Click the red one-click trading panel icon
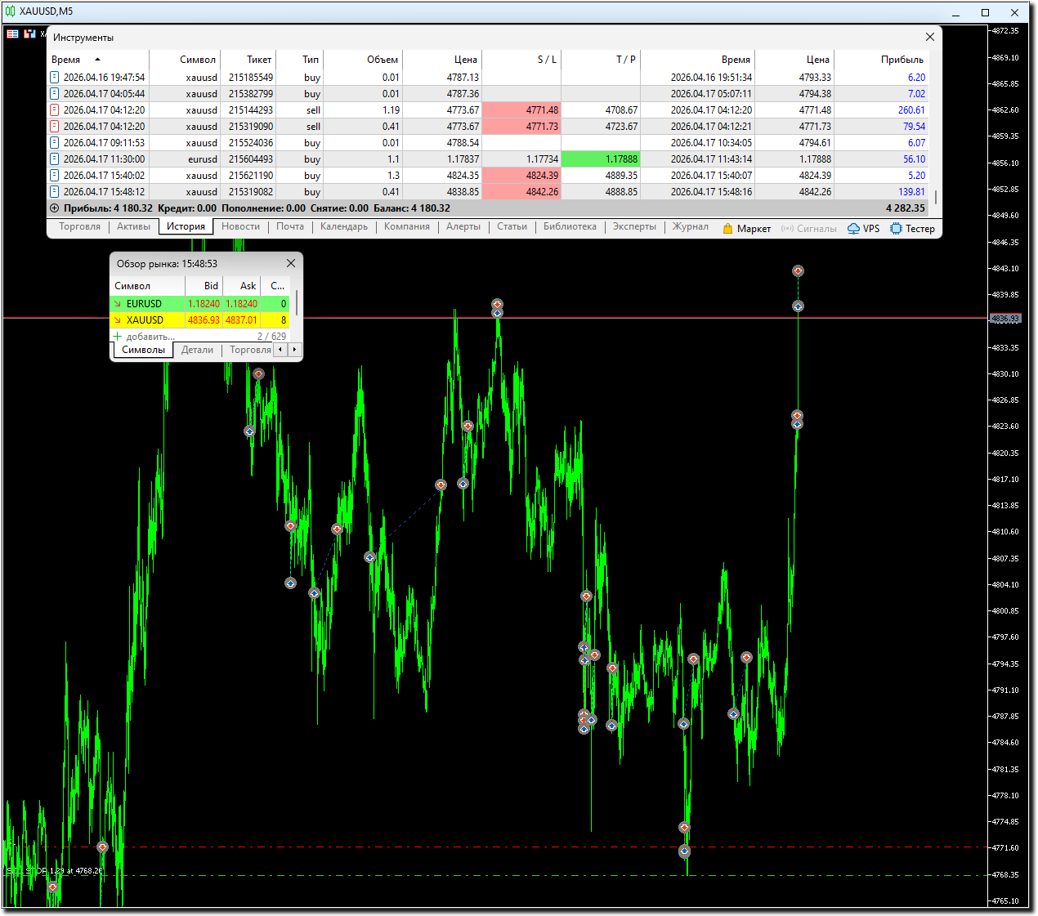The width and height of the screenshot is (1038, 916). click(x=12, y=34)
